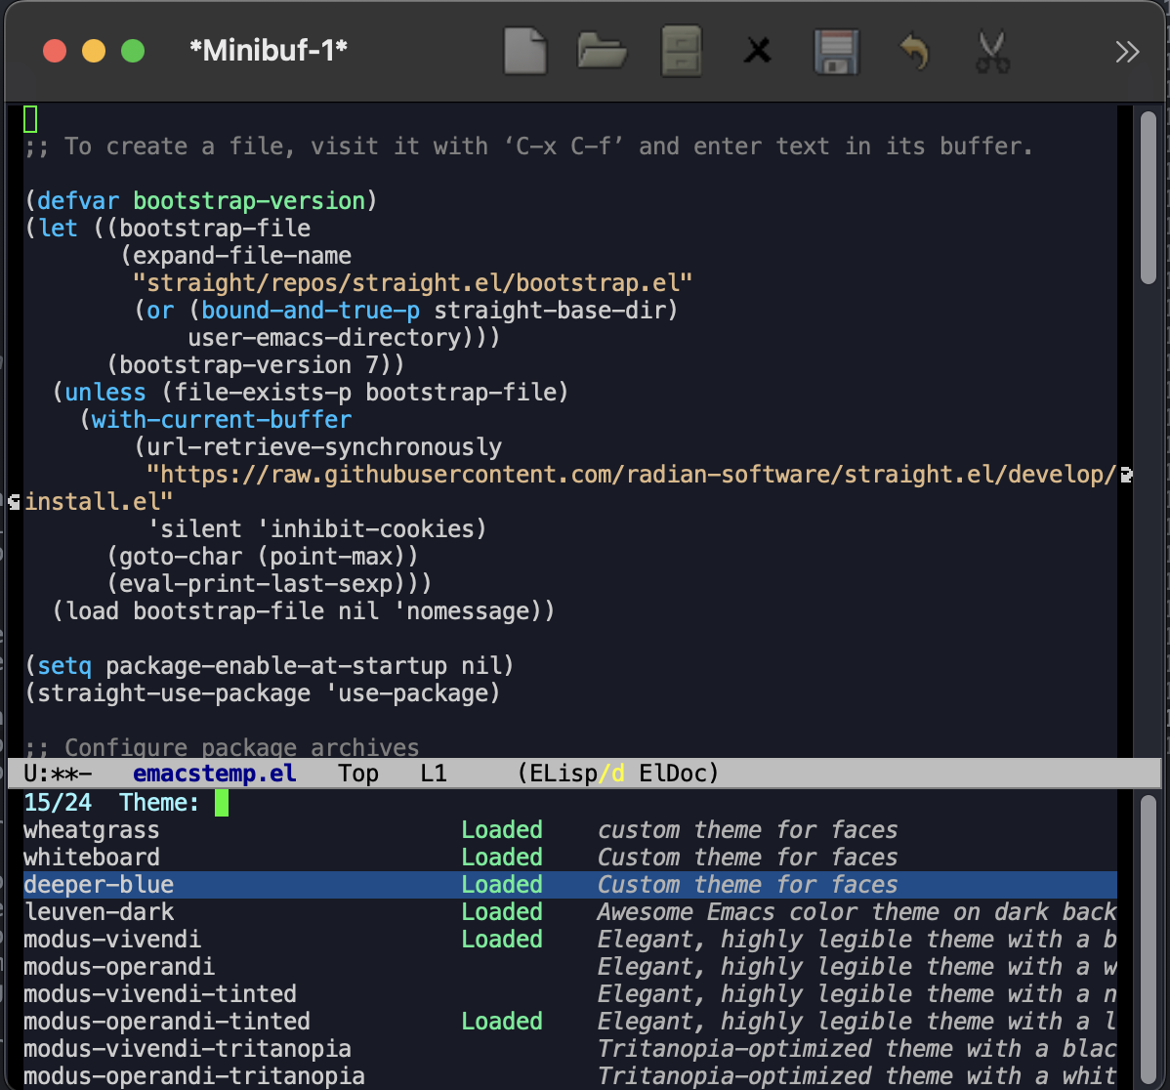The height and width of the screenshot is (1090, 1170).
Task: Click the editor buffer vertical scrollbar thumb
Action: [x=1148, y=197]
